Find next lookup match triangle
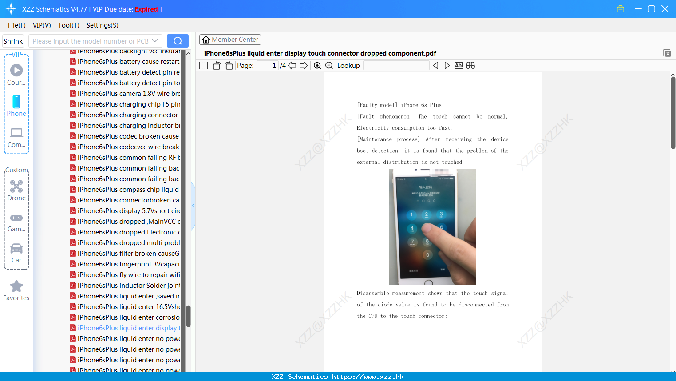 point(447,66)
